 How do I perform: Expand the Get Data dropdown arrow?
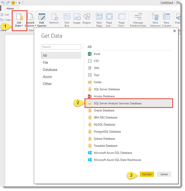(22, 26)
